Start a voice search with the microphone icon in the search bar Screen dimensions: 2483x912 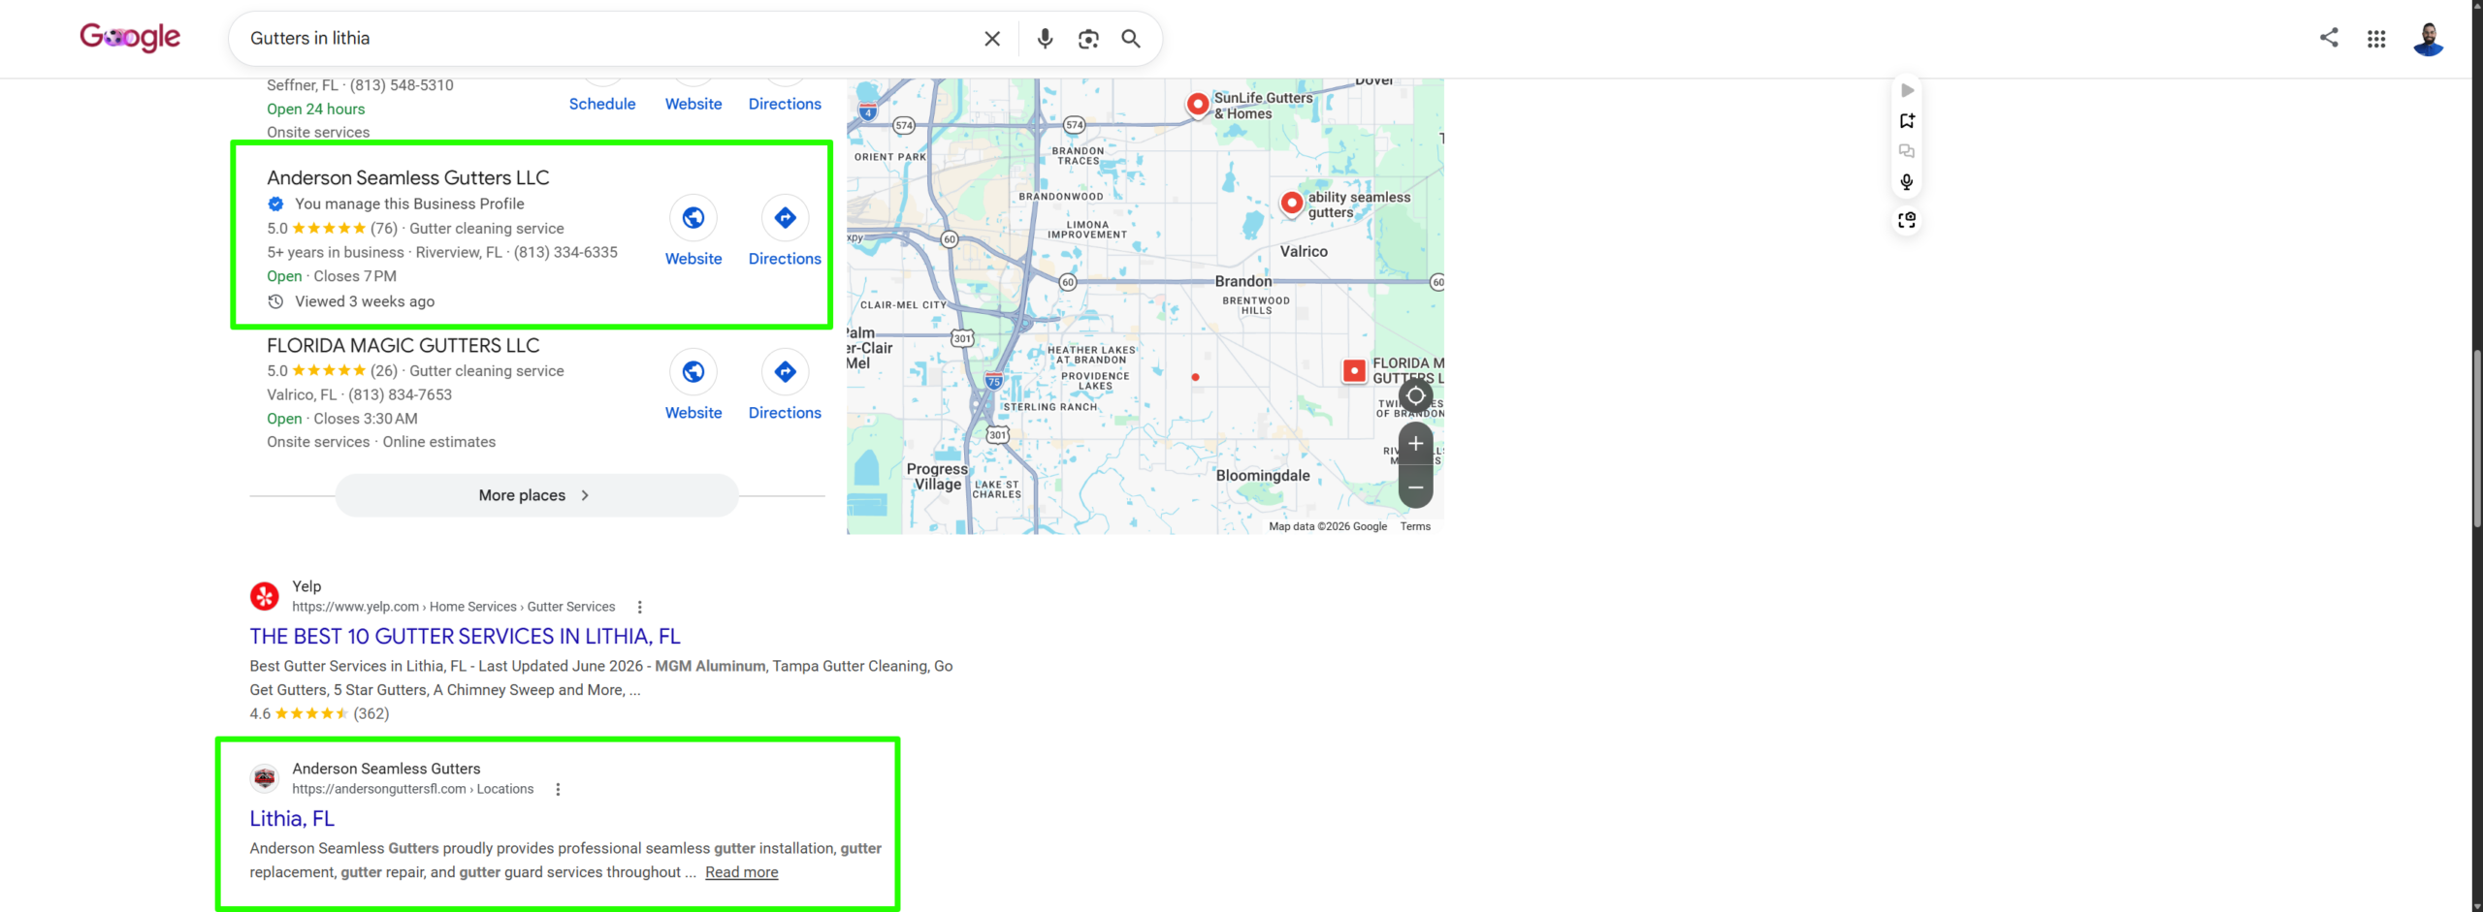point(1045,39)
